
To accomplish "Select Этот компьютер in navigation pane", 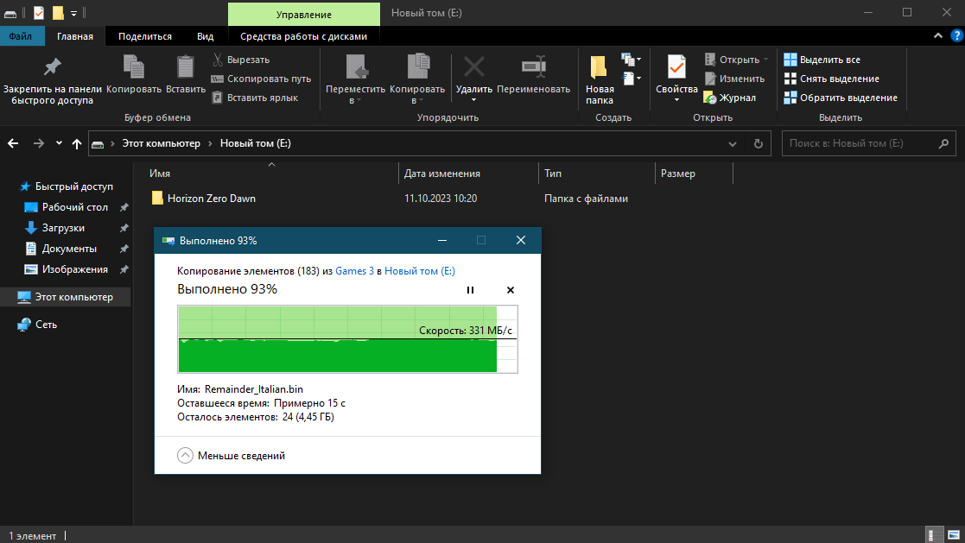I will pyautogui.click(x=67, y=297).
